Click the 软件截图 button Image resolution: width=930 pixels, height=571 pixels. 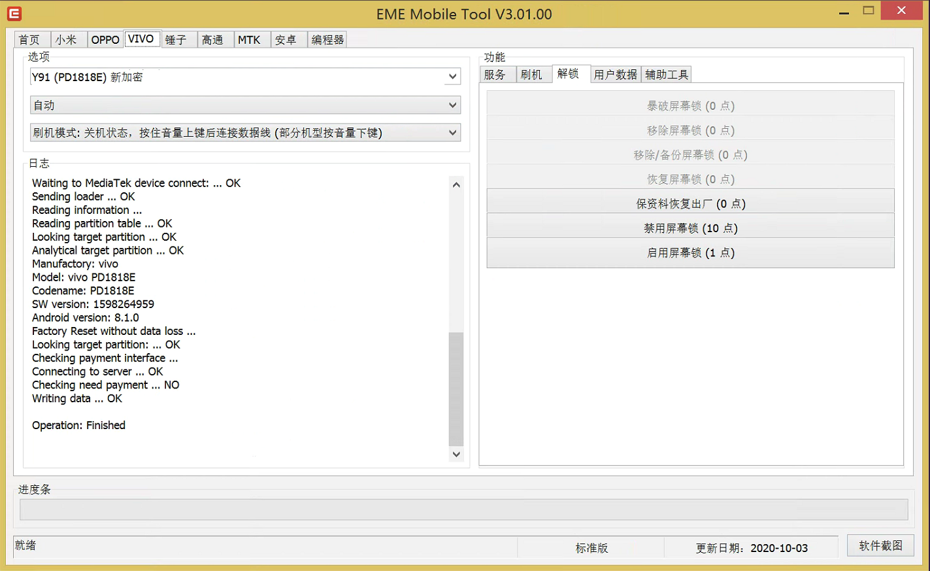(880, 545)
